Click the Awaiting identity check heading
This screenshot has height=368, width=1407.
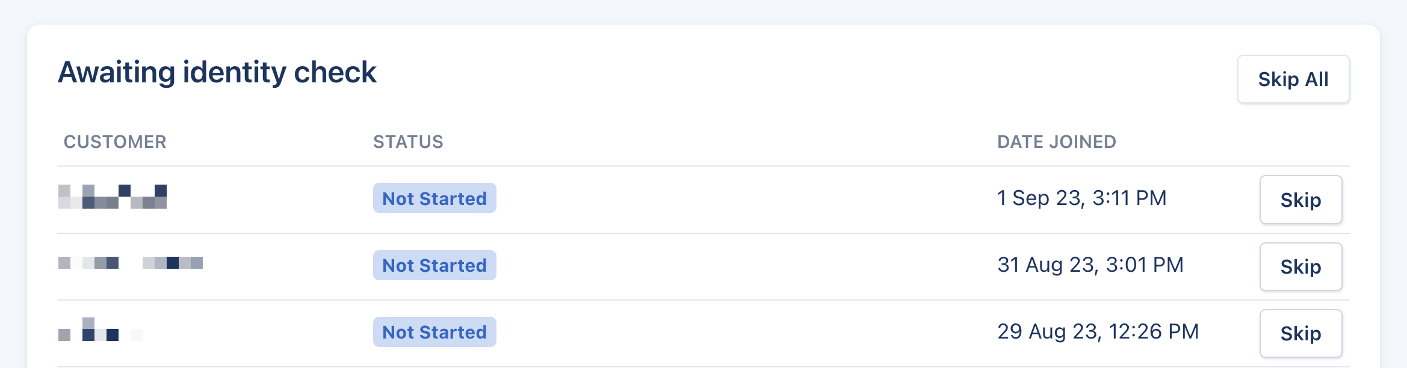217,72
